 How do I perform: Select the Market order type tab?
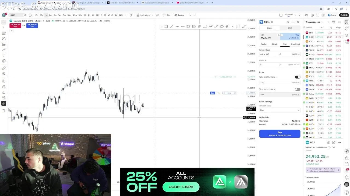(x=264, y=44)
